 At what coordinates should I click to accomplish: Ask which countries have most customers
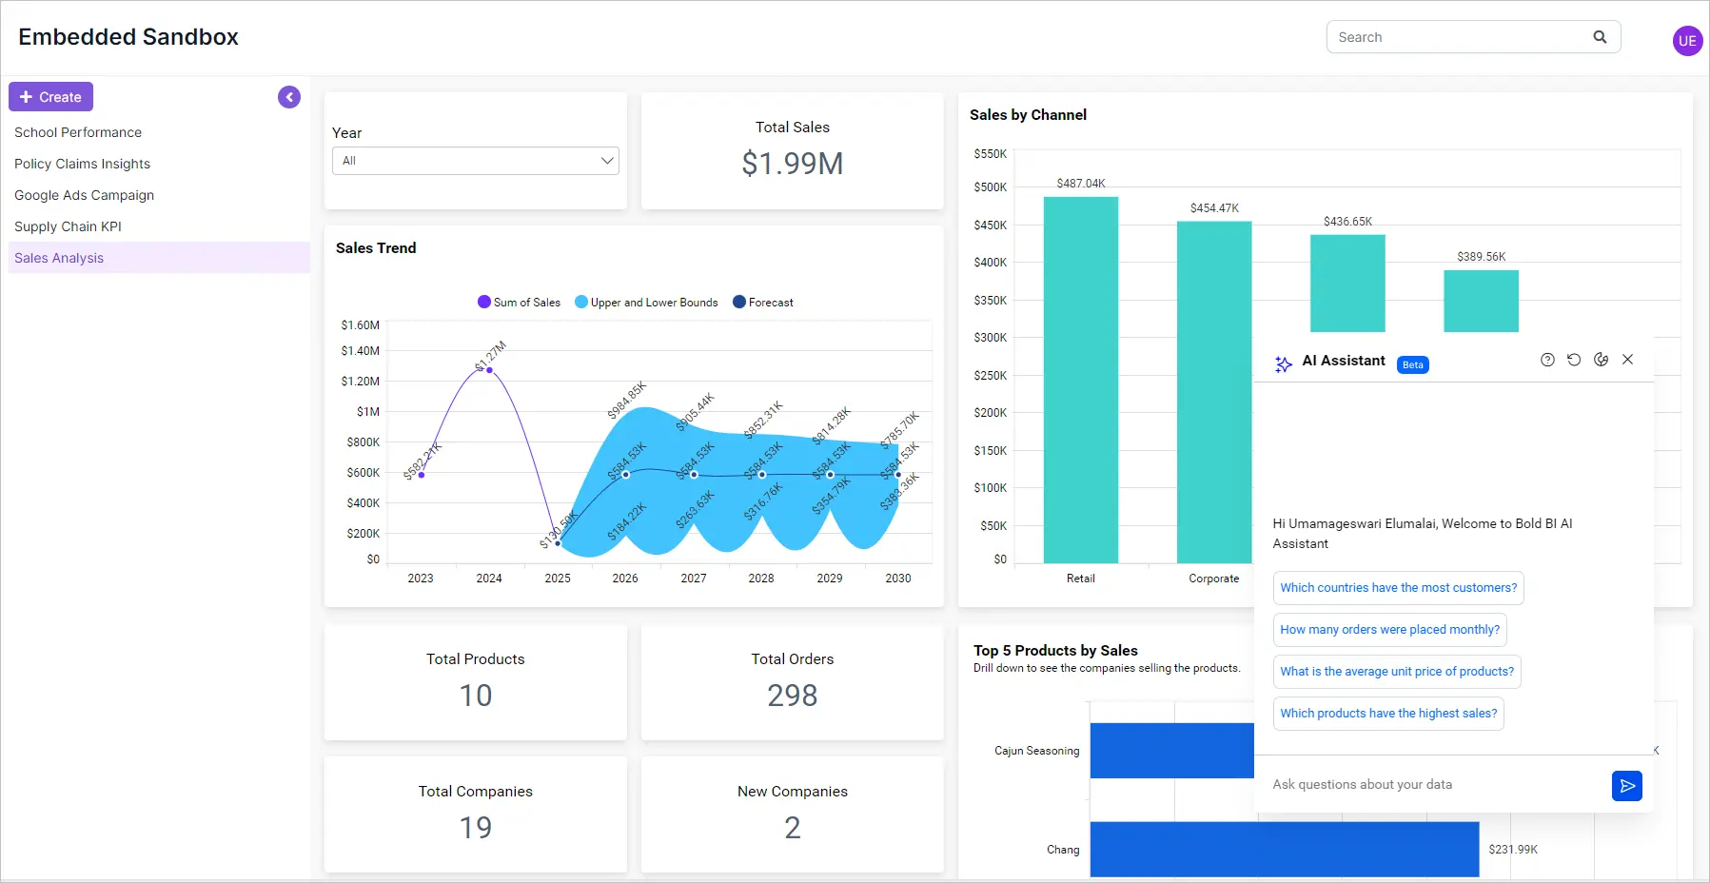point(1398,588)
